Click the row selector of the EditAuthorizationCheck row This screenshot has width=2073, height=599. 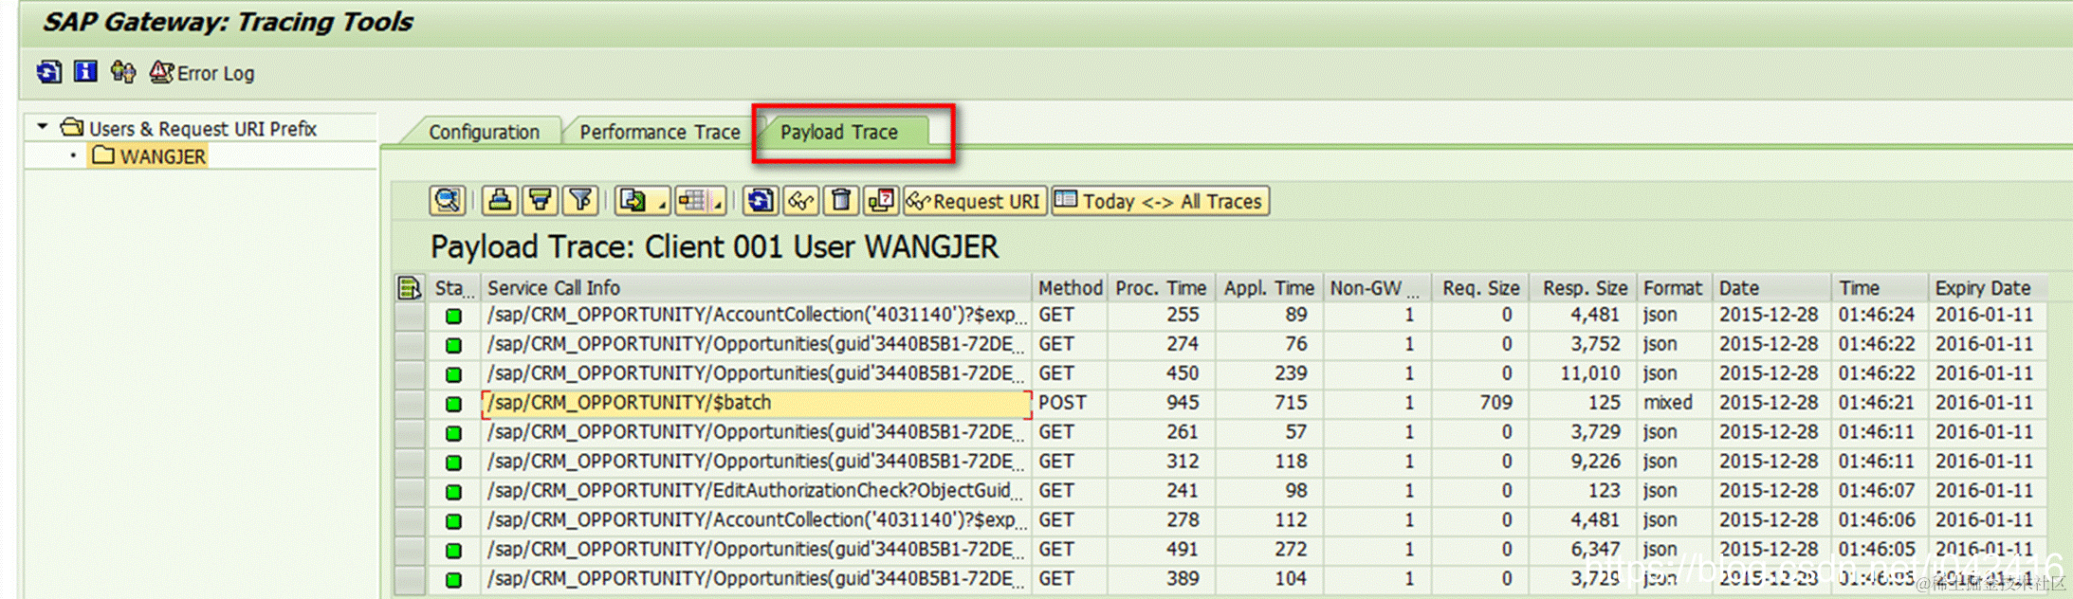click(x=410, y=492)
